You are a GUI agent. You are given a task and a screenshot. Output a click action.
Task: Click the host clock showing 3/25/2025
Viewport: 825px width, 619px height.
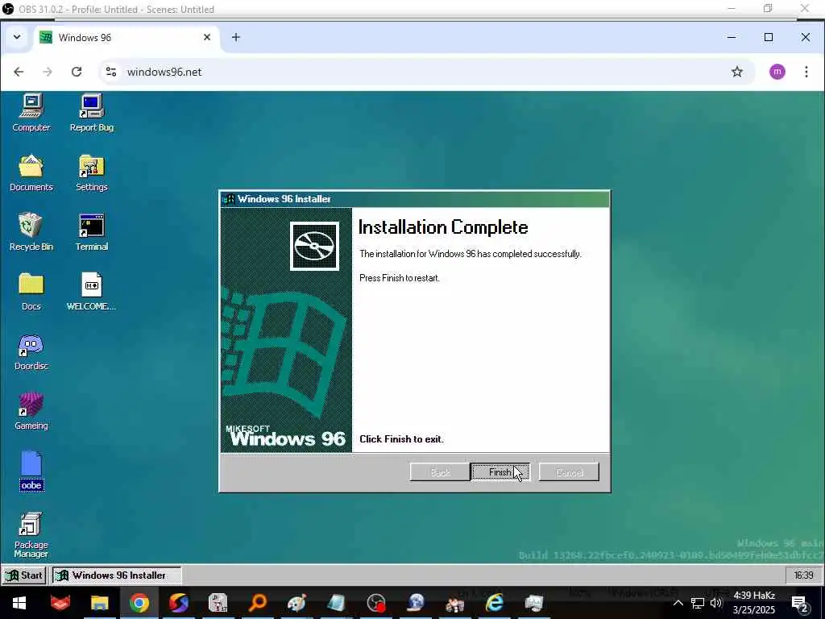(x=754, y=603)
